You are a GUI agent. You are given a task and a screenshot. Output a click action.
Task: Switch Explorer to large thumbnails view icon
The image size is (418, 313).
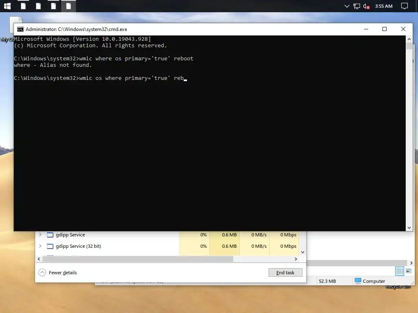tap(408, 271)
